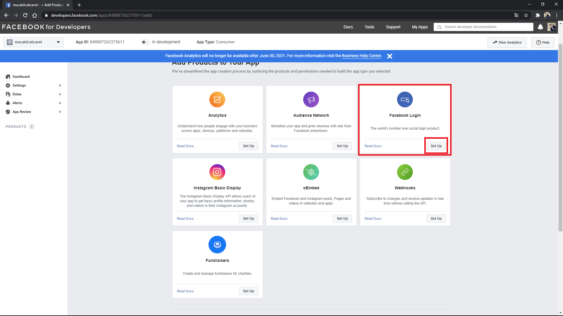Open browser extensions puzzle icon
Viewport: 563px width, 316px height.
tap(538, 15)
